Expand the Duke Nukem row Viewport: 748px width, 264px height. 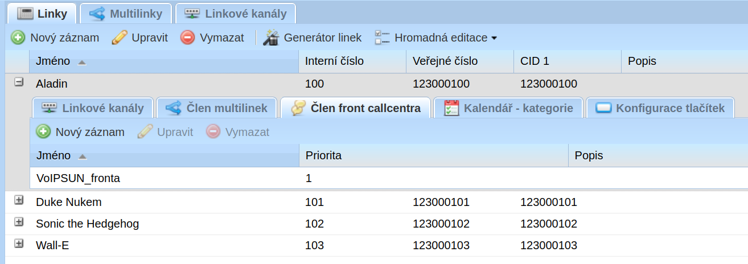tap(19, 200)
